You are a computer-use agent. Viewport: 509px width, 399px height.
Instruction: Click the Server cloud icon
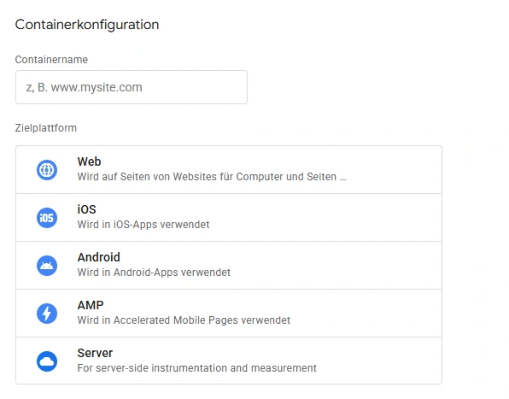click(x=47, y=361)
